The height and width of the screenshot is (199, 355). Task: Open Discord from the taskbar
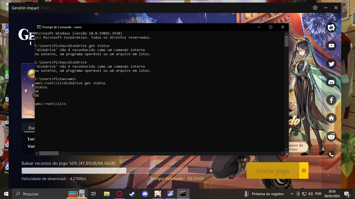[145, 194]
